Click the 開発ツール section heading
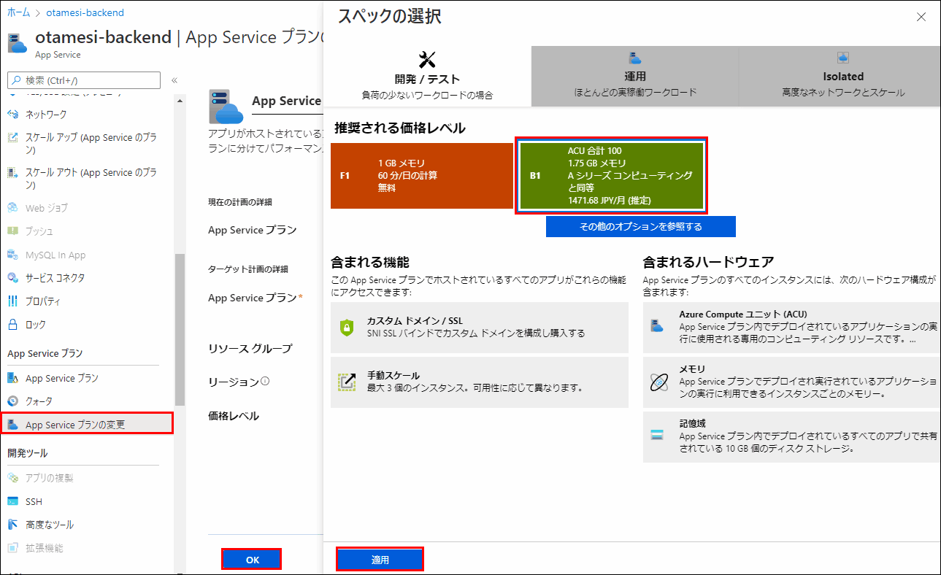This screenshot has width=941, height=575. 28,453
